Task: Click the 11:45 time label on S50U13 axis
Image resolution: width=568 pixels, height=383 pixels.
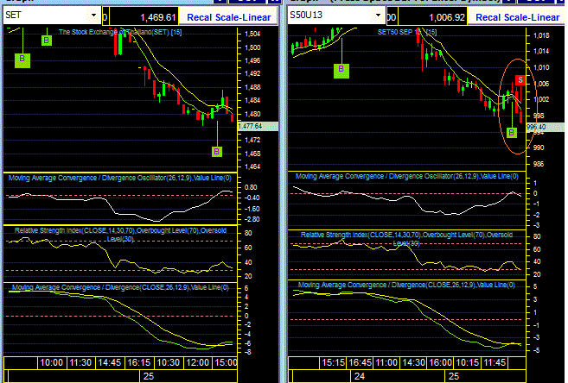Action: 495,362
